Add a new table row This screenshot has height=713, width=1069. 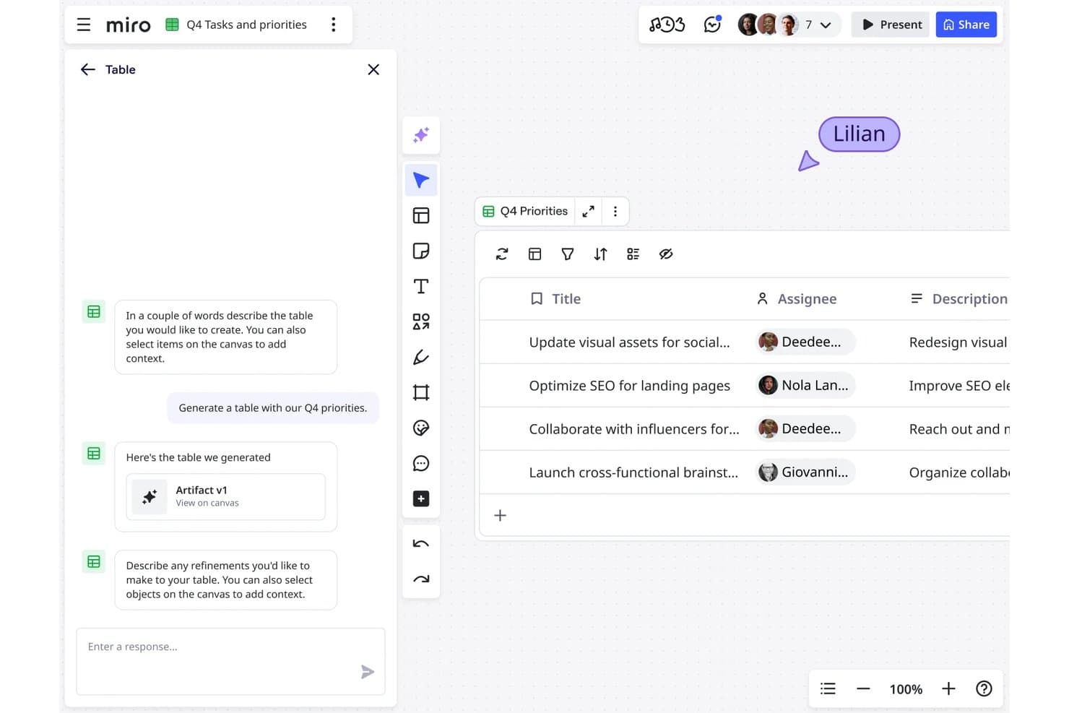pyautogui.click(x=500, y=515)
